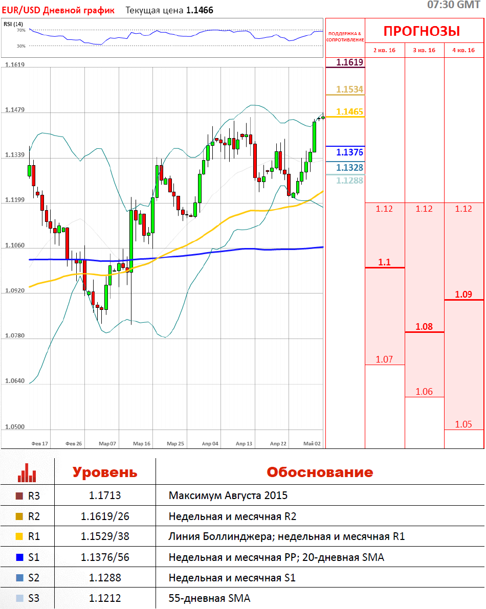Click the R1 level value 1.1529/38
Viewport: 486px width, 609px height.
[105, 536]
